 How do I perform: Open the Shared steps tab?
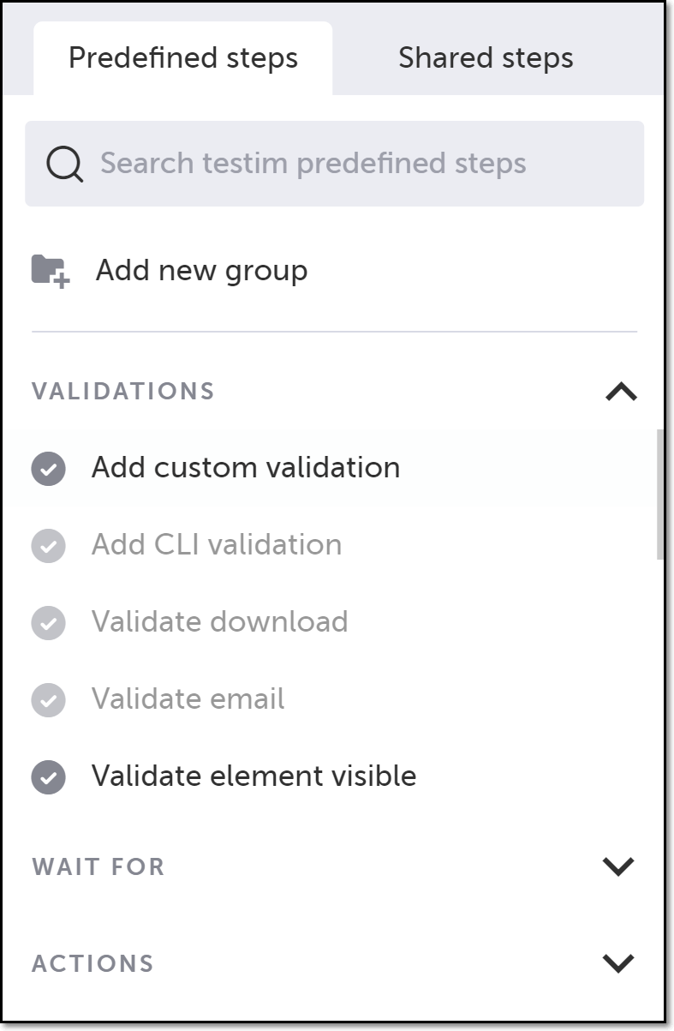[x=486, y=58]
